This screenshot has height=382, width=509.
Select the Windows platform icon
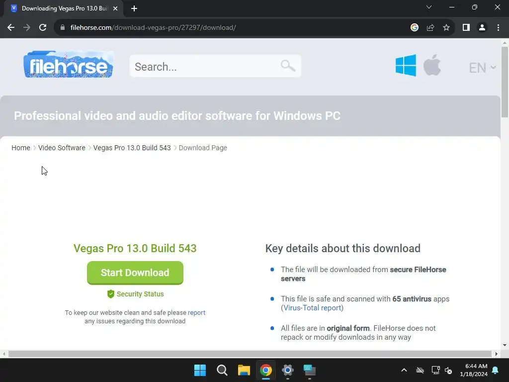tap(406, 65)
